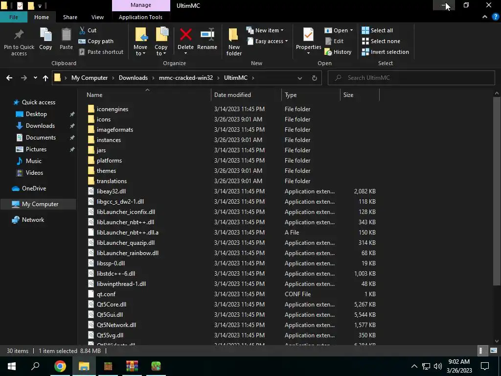Select Documents in navigation pane
This screenshot has width=501, height=376.
pyautogui.click(x=41, y=138)
